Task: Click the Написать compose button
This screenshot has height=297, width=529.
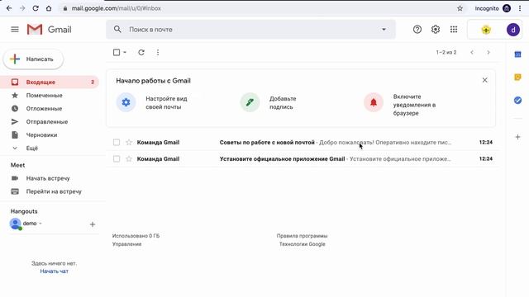Action: [33, 59]
